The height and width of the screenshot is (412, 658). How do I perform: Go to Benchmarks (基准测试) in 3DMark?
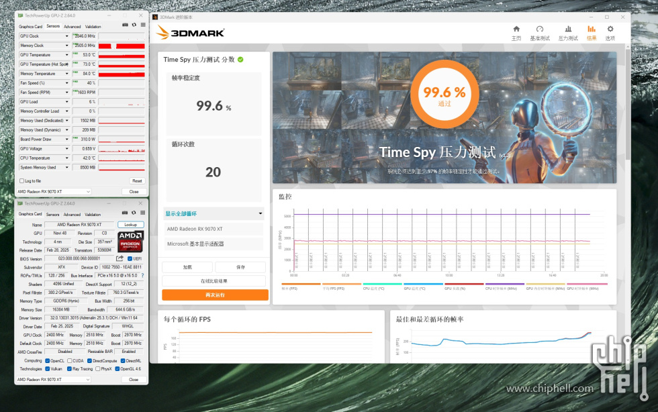540,33
